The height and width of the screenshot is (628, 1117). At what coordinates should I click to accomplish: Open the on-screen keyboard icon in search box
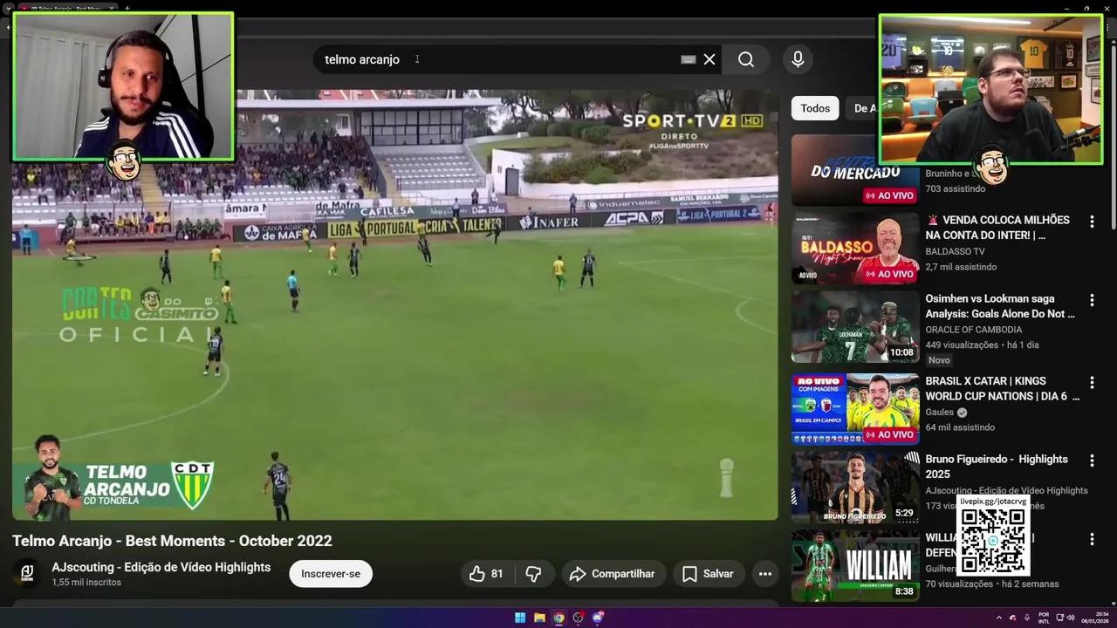pyautogui.click(x=688, y=59)
